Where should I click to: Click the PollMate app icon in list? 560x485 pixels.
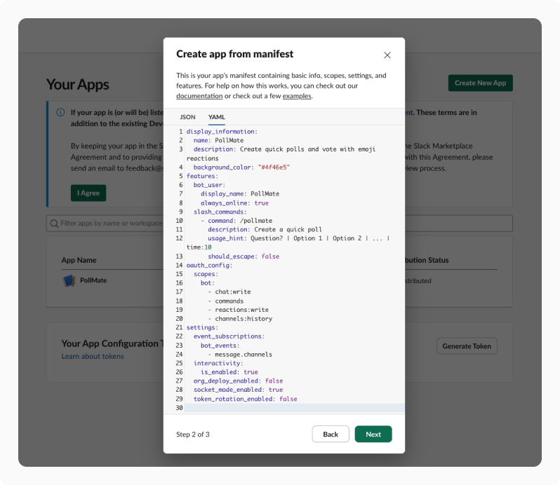pos(69,280)
